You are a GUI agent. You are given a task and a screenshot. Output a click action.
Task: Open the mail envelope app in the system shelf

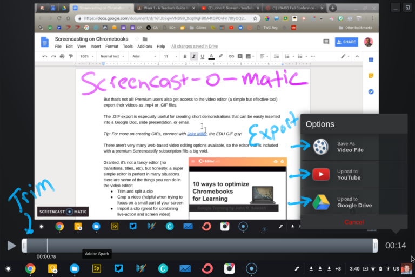click(x=185, y=269)
